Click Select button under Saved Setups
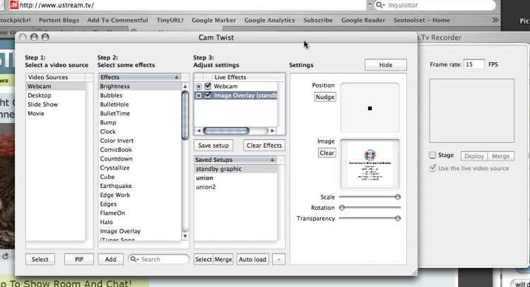 [x=204, y=259]
